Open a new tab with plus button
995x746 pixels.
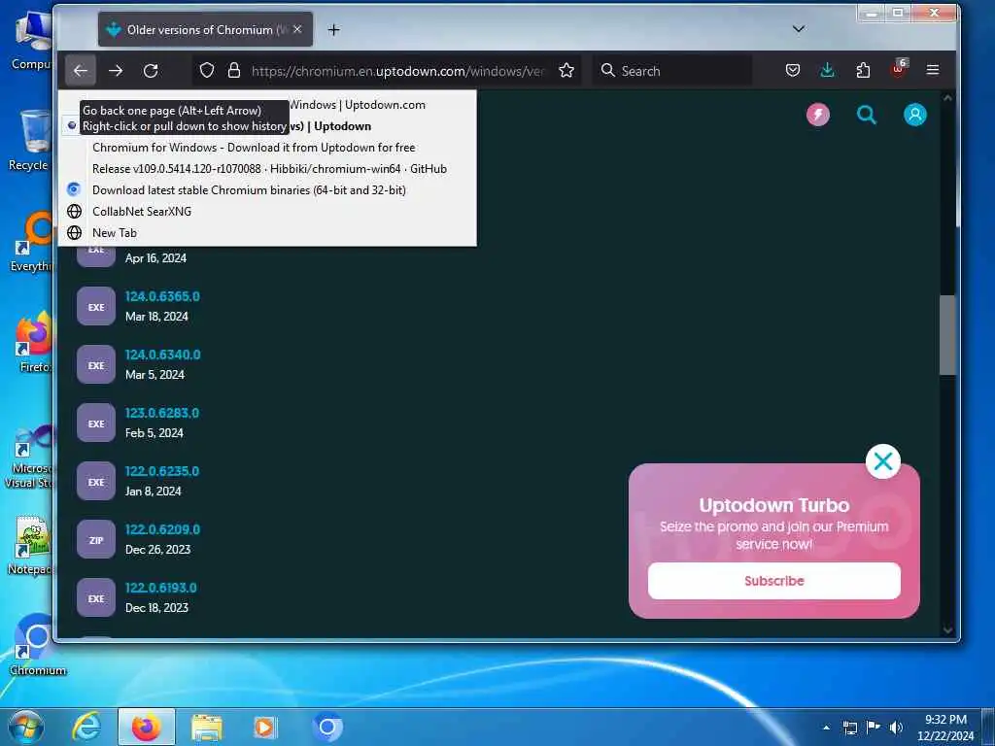[334, 30]
